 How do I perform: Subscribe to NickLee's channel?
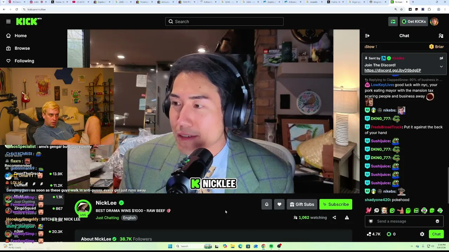coord(336,204)
